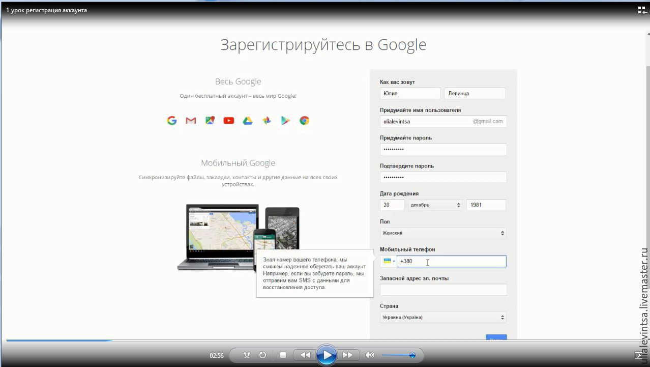
Task: Click the Мобильный телефон label
Action: (x=407, y=249)
